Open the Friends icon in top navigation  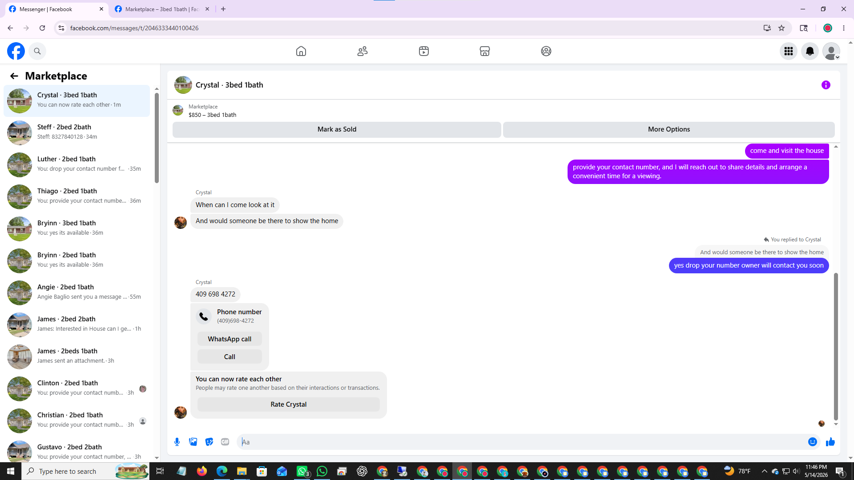[363, 51]
